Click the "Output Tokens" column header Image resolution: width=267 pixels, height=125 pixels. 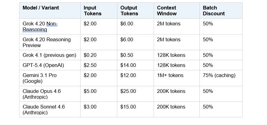129,11
